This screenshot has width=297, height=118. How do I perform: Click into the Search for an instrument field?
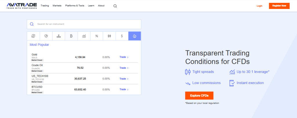[x=84, y=24]
